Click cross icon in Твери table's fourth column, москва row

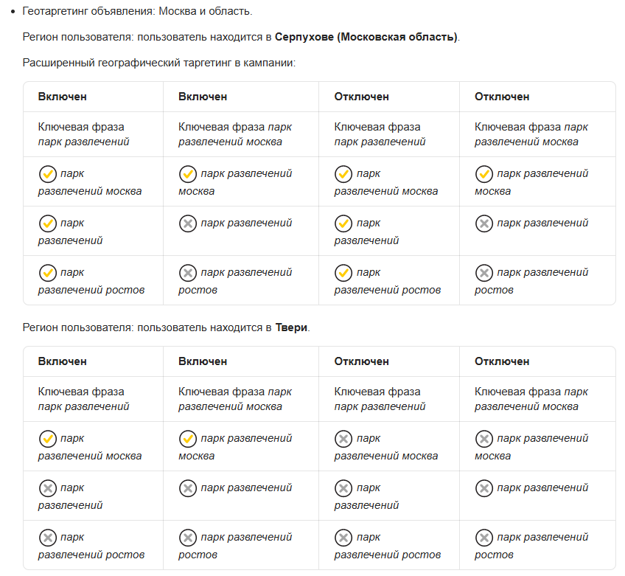coord(483,439)
